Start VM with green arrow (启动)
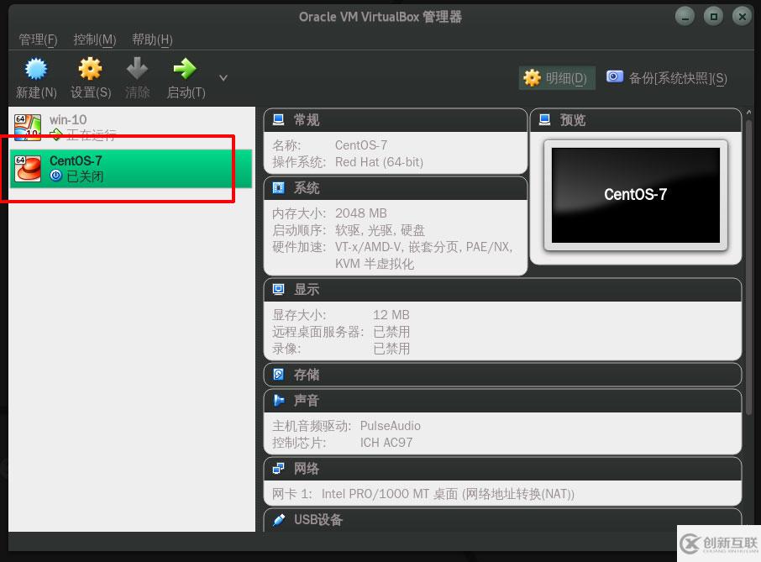The image size is (761, 562). click(185, 68)
